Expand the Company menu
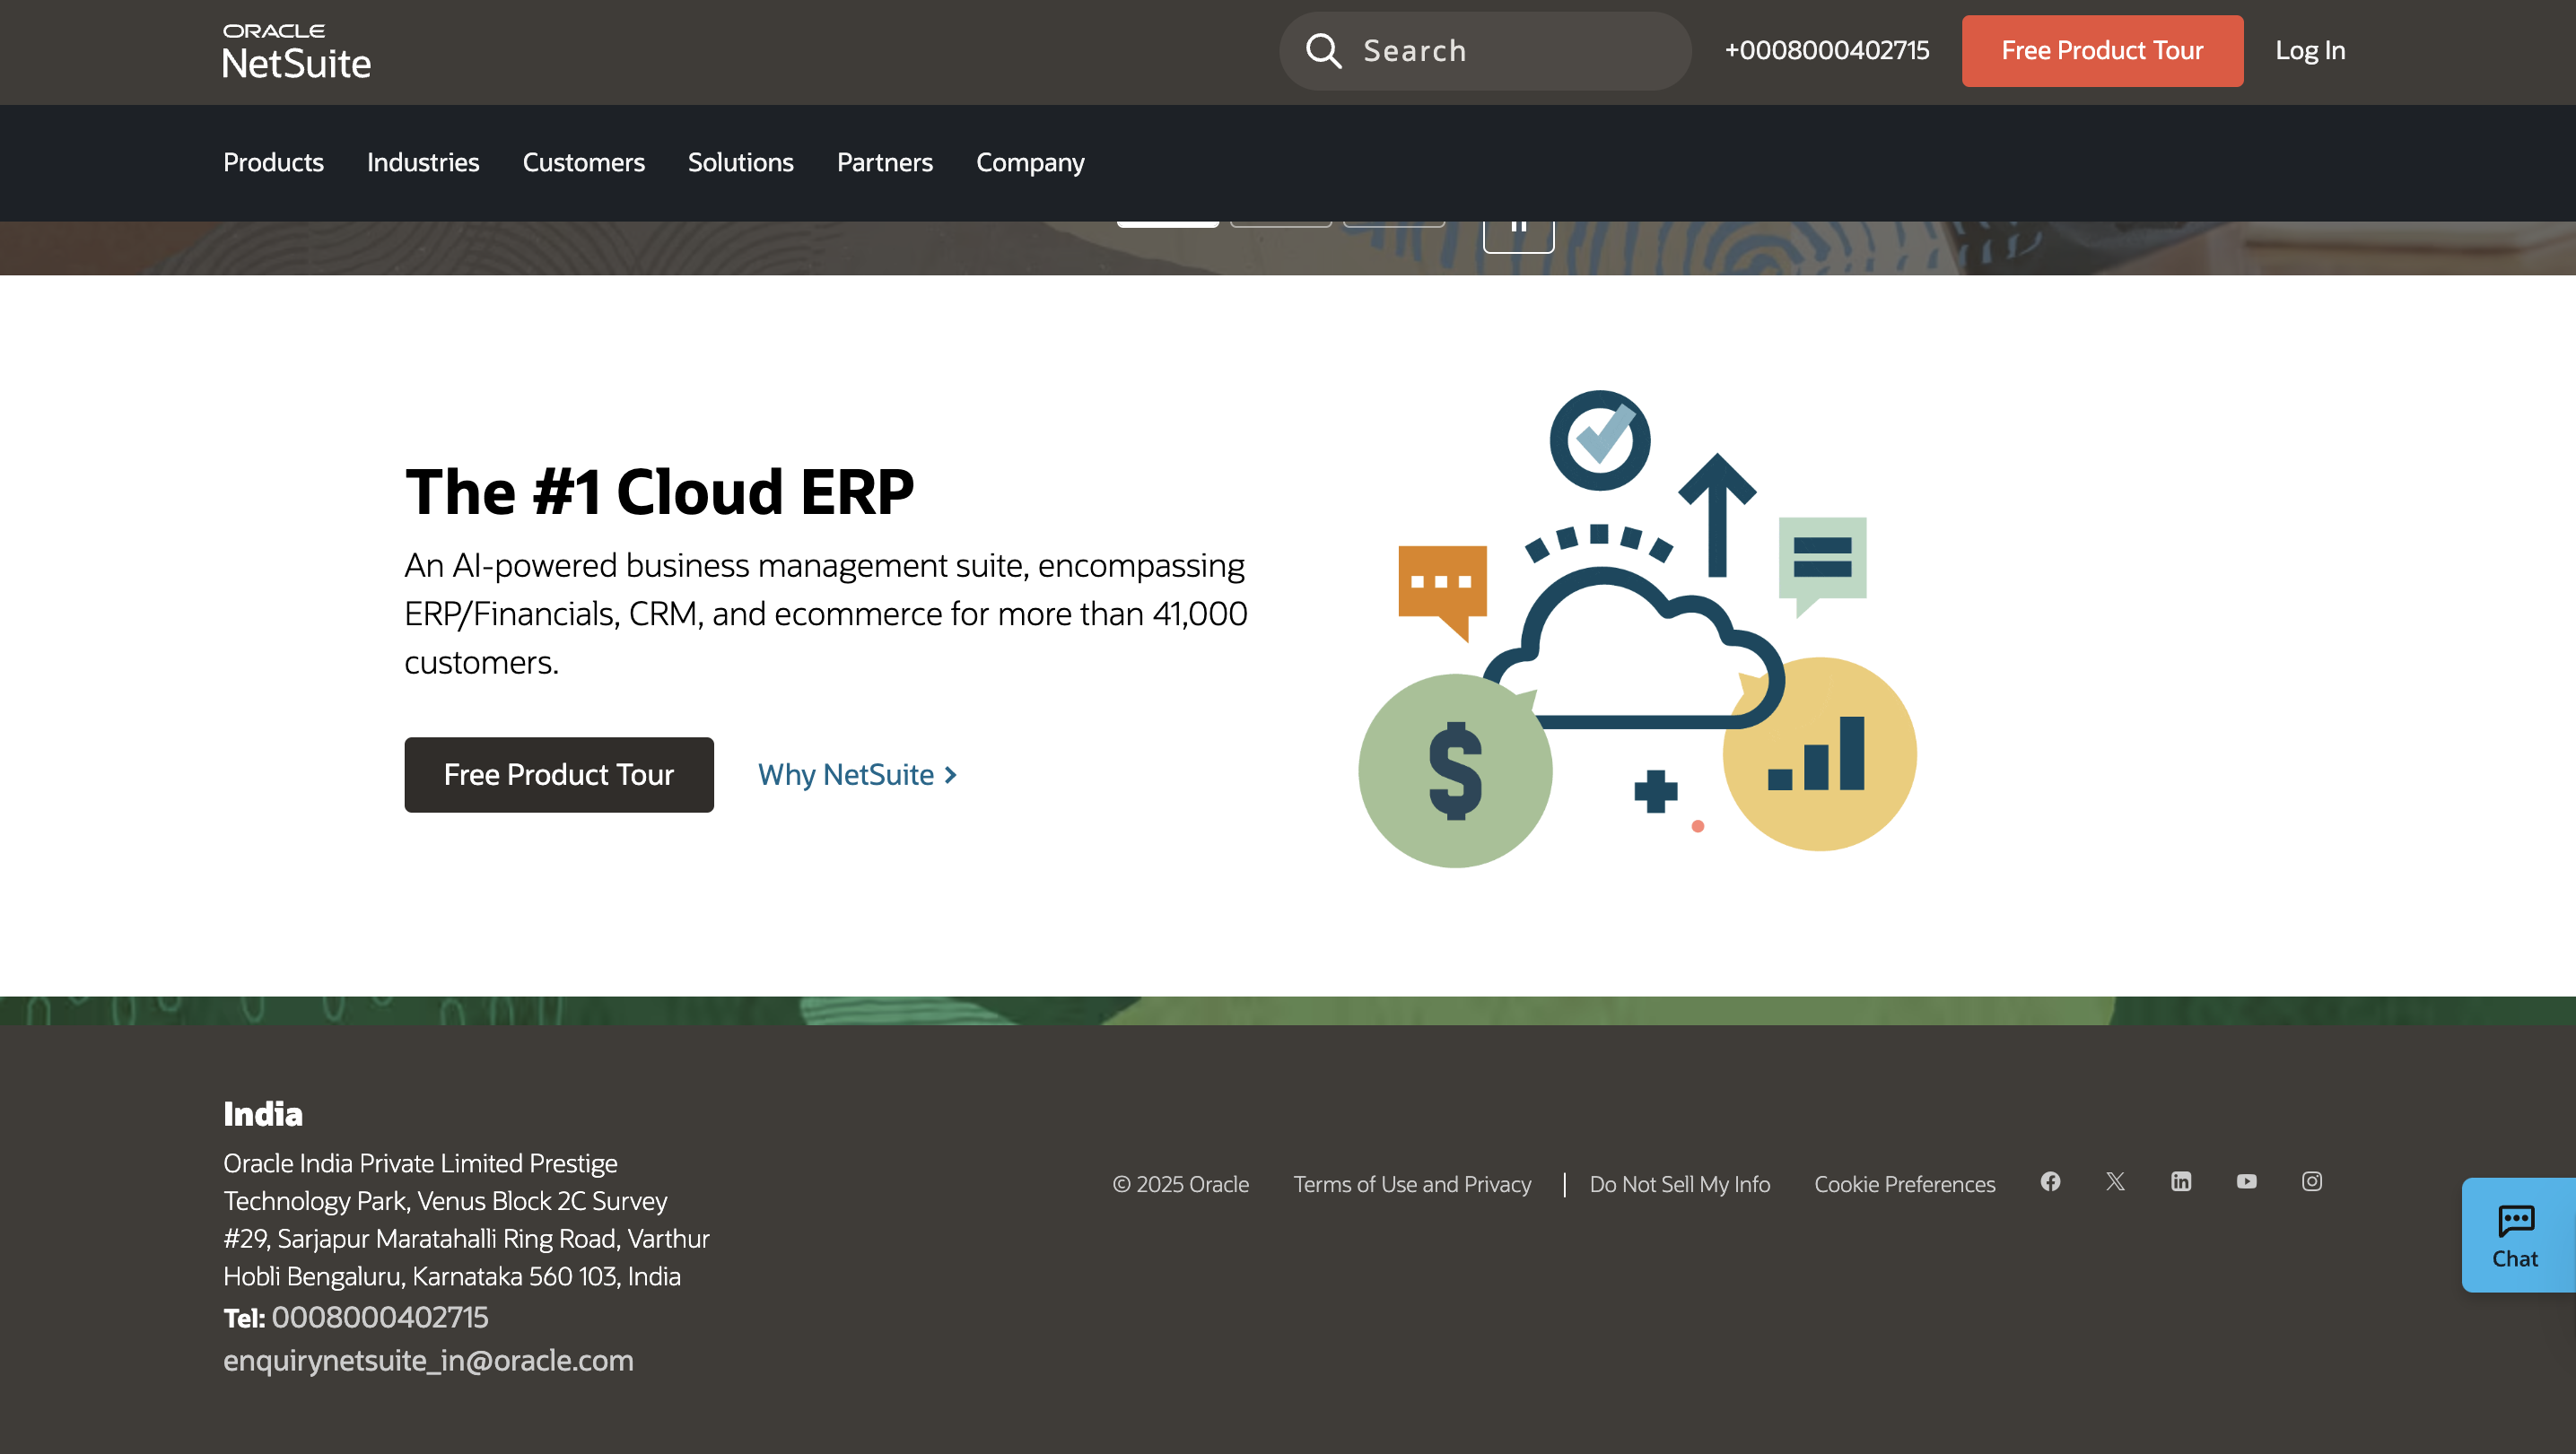The image size is (2576, 1454). click(x=1030, y=163)
